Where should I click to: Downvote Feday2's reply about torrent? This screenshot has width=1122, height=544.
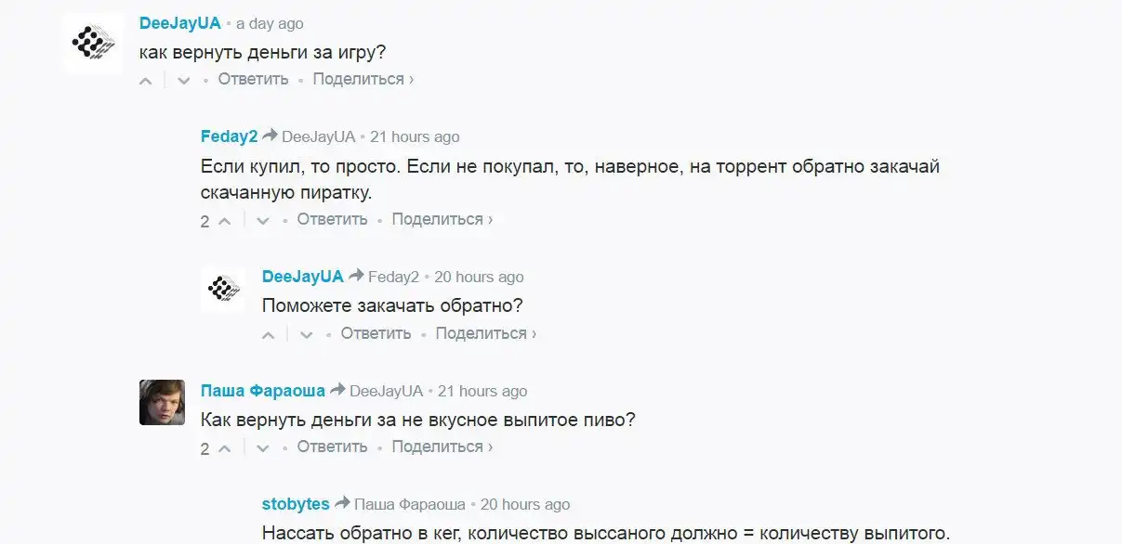[262, 221]
